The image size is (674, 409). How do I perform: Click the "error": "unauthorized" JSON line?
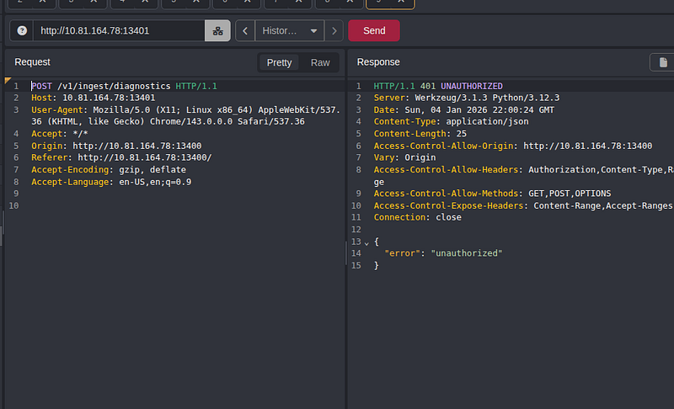pyautogui.click(x=443, y=253)
